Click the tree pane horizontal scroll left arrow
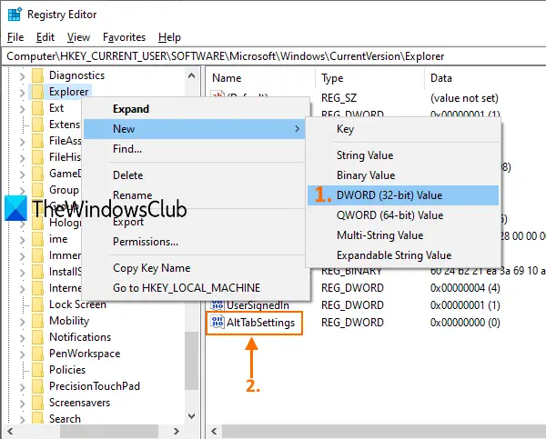The width and height of the screenshot is (546, 439). point(10,432)
